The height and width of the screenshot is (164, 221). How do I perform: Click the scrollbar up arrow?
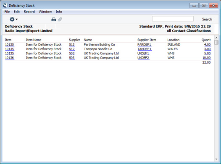(x=216, y=38)
